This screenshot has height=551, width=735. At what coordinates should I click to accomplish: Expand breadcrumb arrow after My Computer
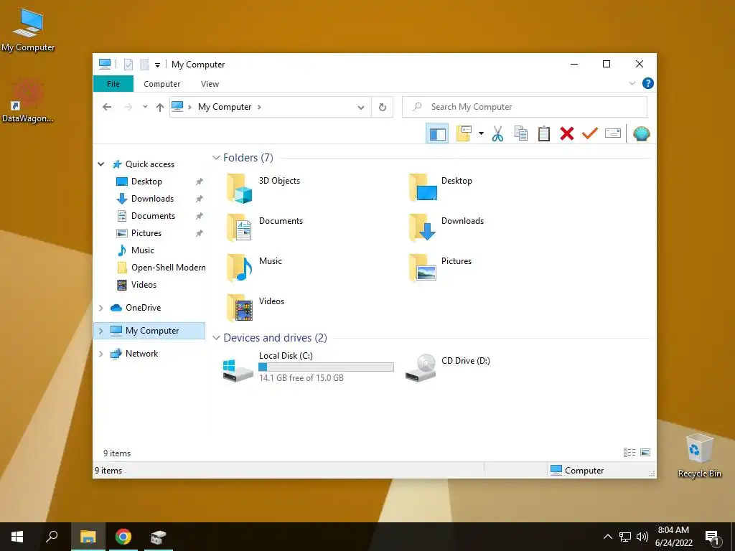coord(259,107)
